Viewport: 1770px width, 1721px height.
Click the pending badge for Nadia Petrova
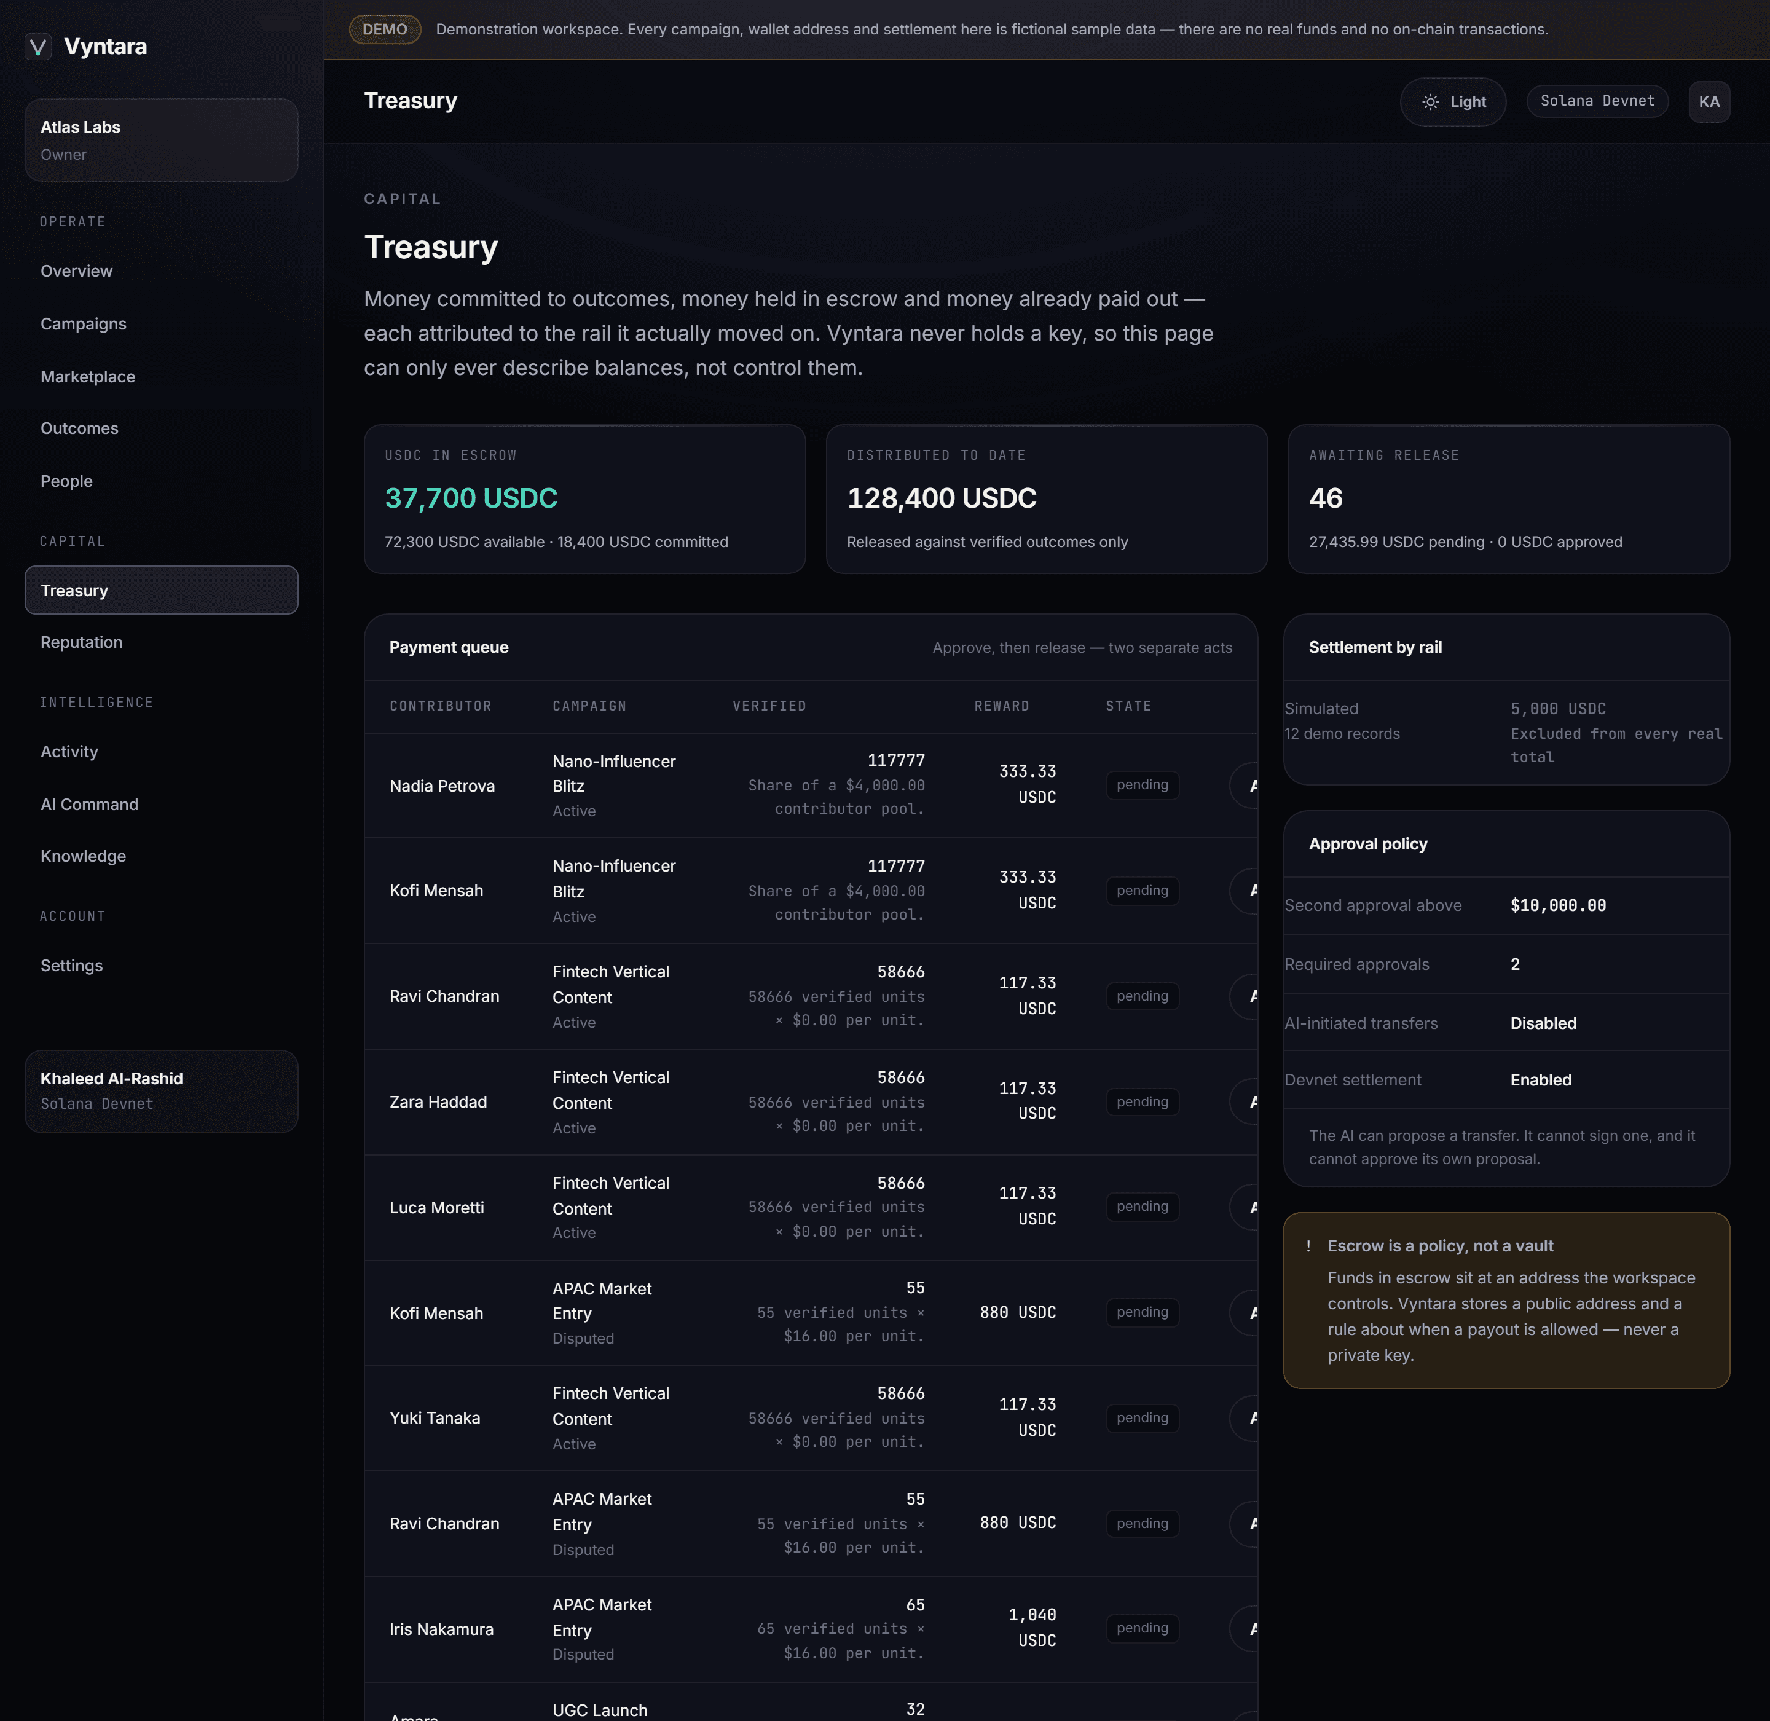[x=1143, y=784]
